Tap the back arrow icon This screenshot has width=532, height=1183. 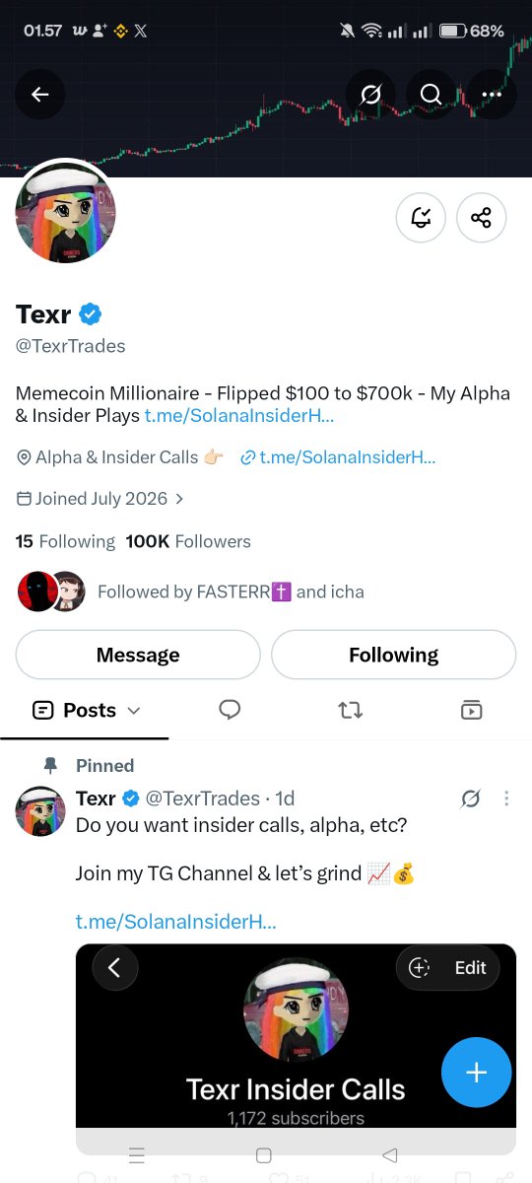coord(40,95)
